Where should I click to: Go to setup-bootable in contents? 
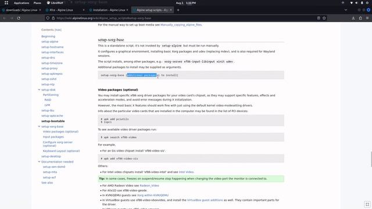point(53,121)
